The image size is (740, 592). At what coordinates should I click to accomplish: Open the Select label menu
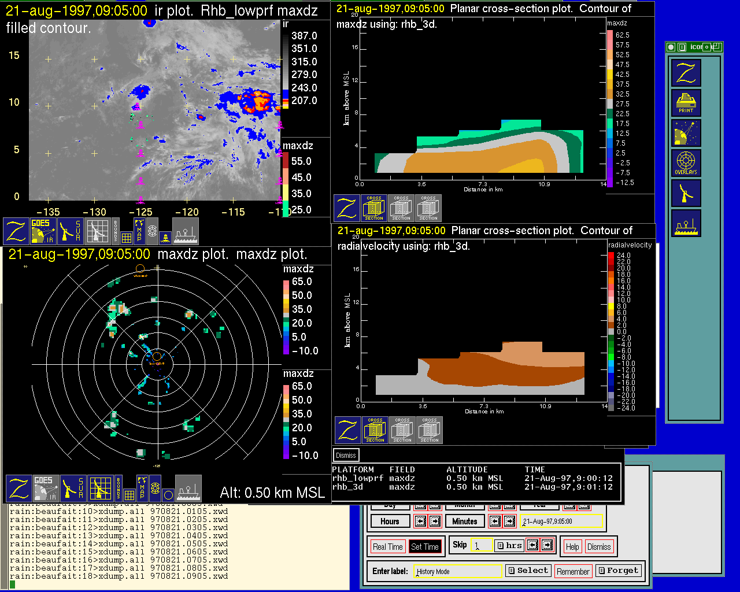[528, 571]
